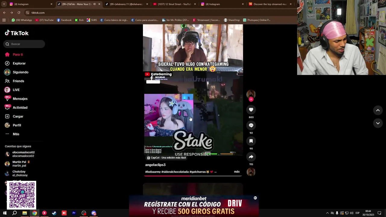Switch to the elialvarez.11 TikTok tab
The width and height of the screenshot is (386, 217).
[x=126, y=4]
